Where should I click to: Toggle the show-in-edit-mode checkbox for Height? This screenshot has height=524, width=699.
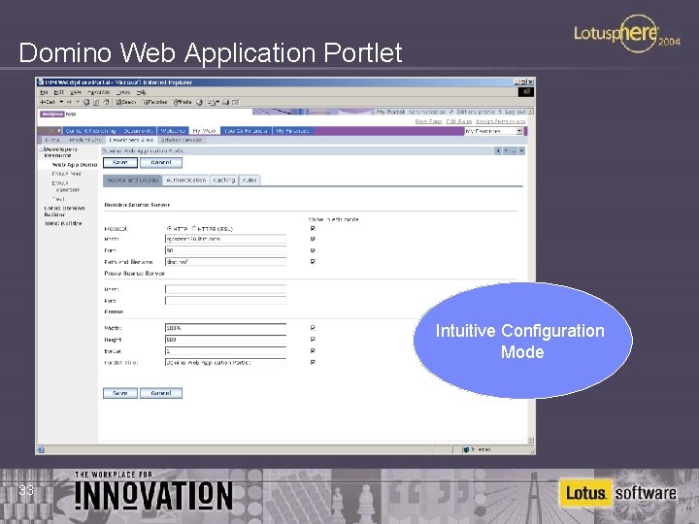[x=313, y=339]
